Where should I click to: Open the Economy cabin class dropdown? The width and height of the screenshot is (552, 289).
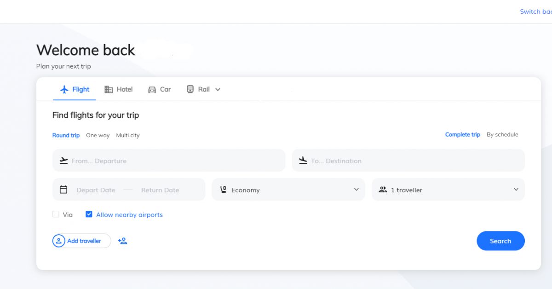pyautogui.click(x=288, y=190)
